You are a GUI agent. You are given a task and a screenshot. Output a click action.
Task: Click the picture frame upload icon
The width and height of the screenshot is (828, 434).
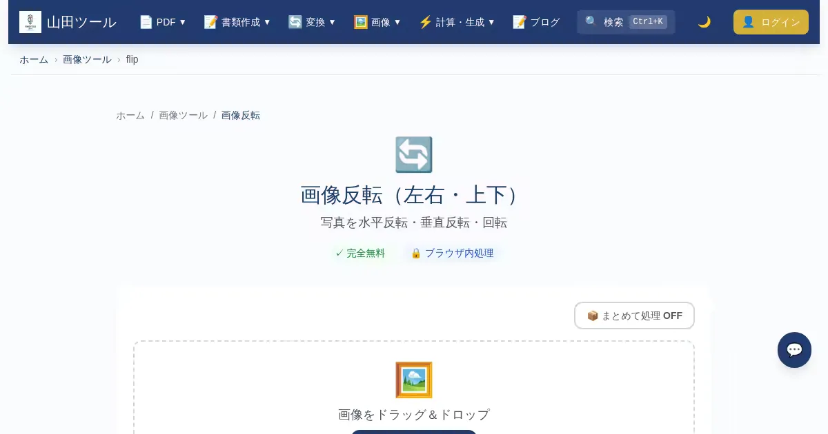(x=413, y=380)
